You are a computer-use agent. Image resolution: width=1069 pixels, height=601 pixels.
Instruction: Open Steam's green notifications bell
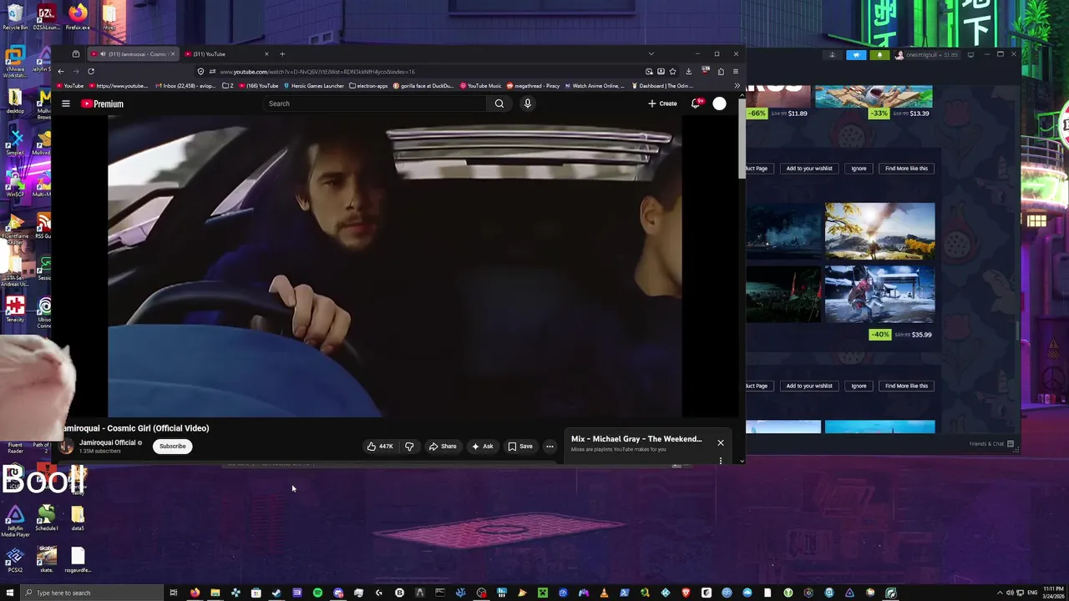pyautogui.click(x=879, y=54)
